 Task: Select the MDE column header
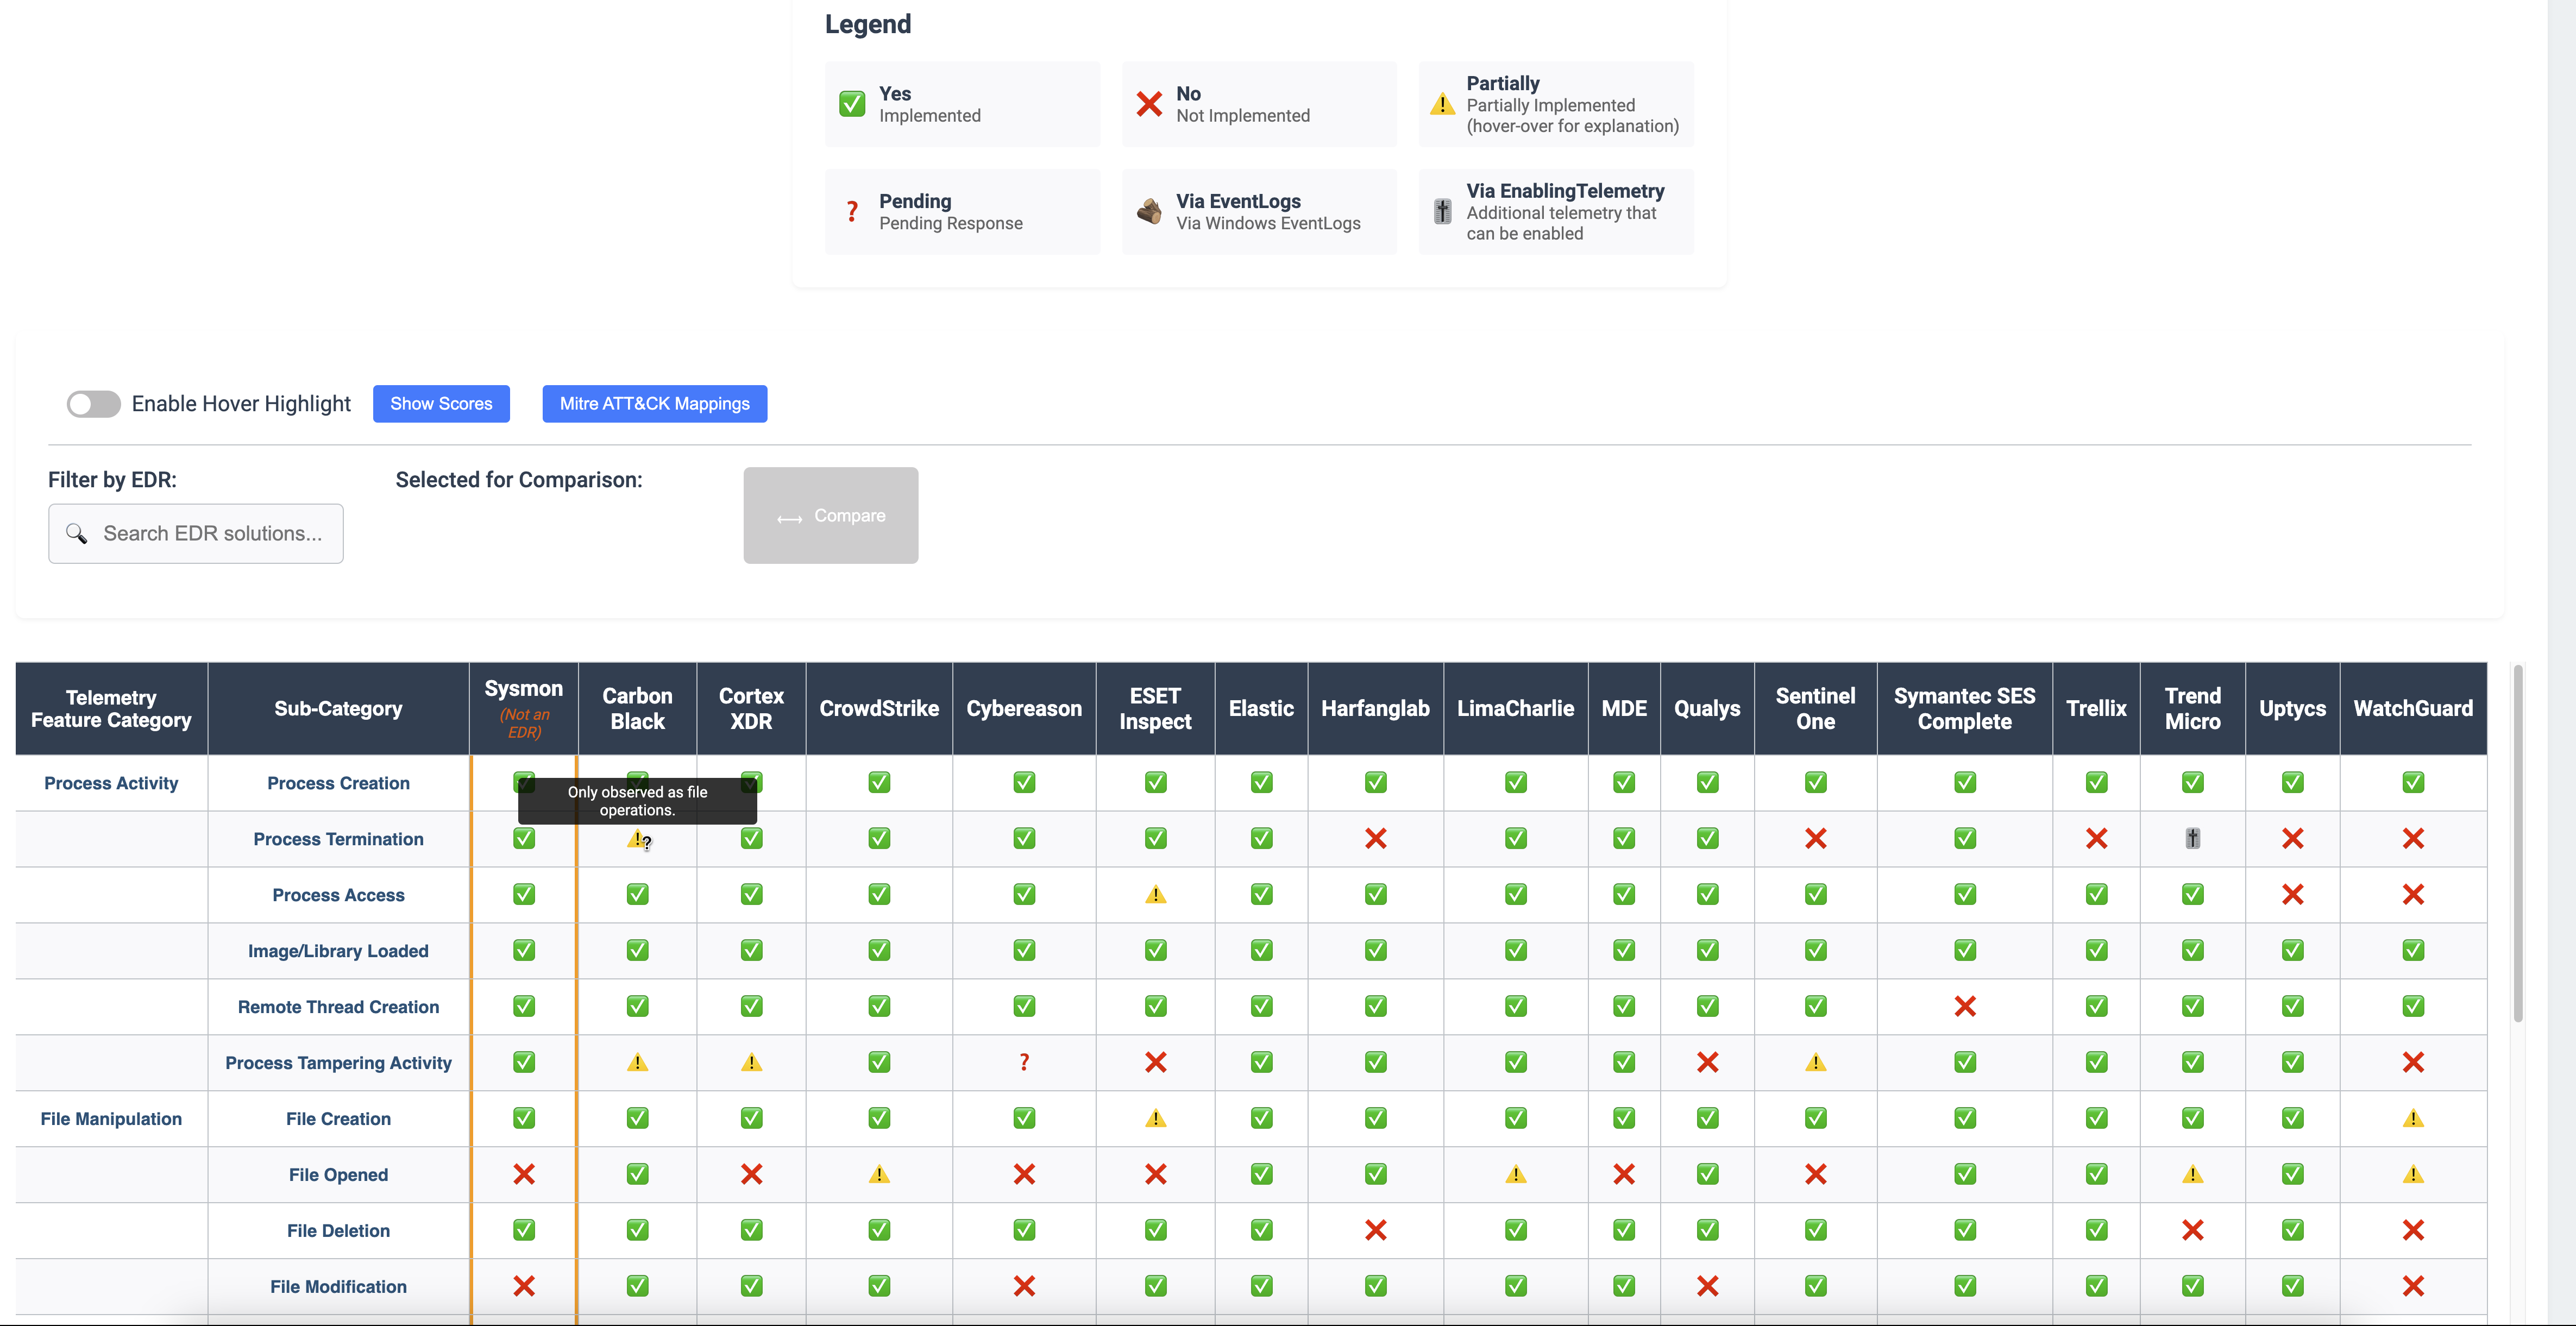1624,708
